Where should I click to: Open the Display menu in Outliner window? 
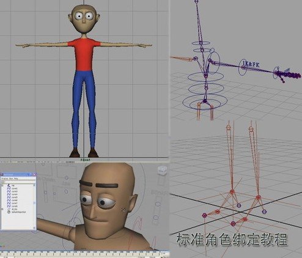pos(5,179)
